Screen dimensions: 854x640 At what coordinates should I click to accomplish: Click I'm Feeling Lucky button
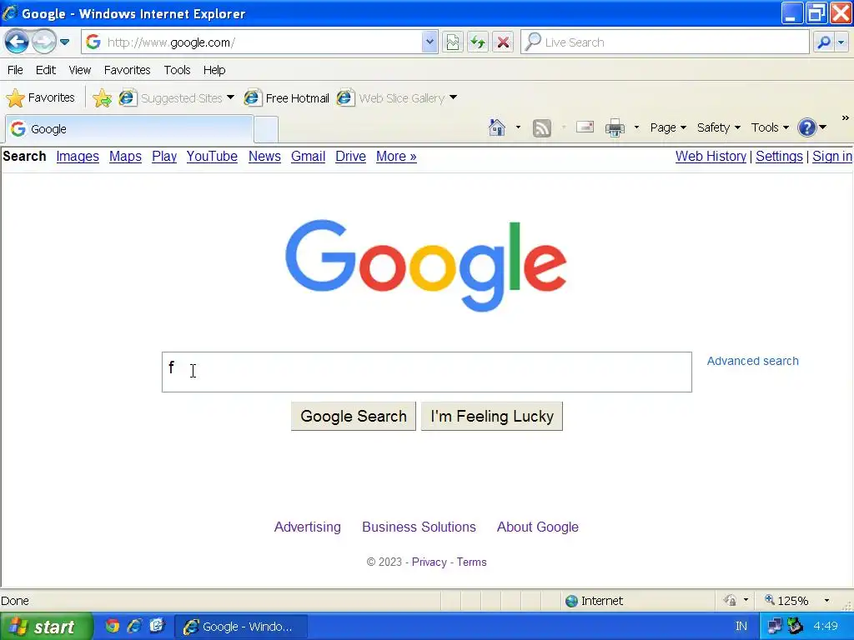(492, 417)
